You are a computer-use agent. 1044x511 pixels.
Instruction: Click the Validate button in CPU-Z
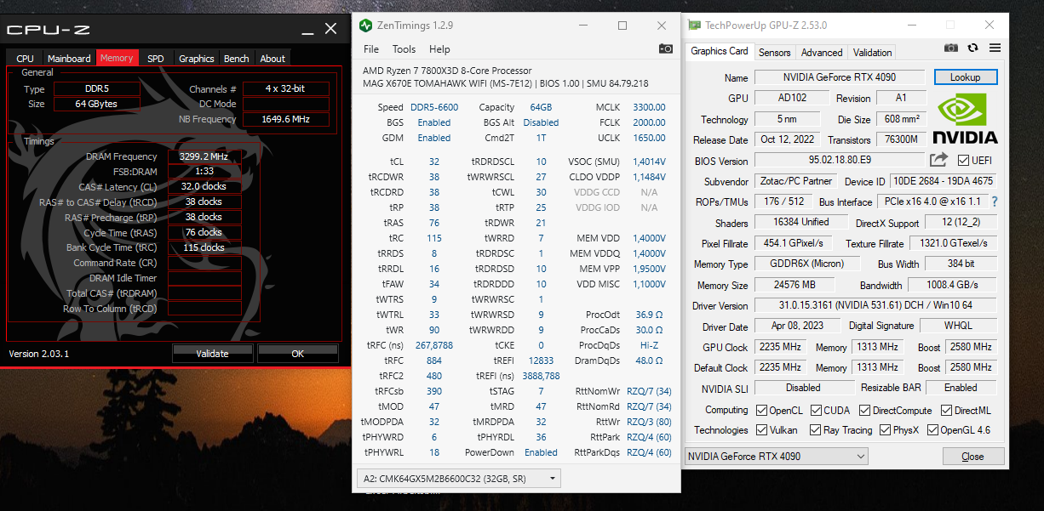[x=212, y=354]
